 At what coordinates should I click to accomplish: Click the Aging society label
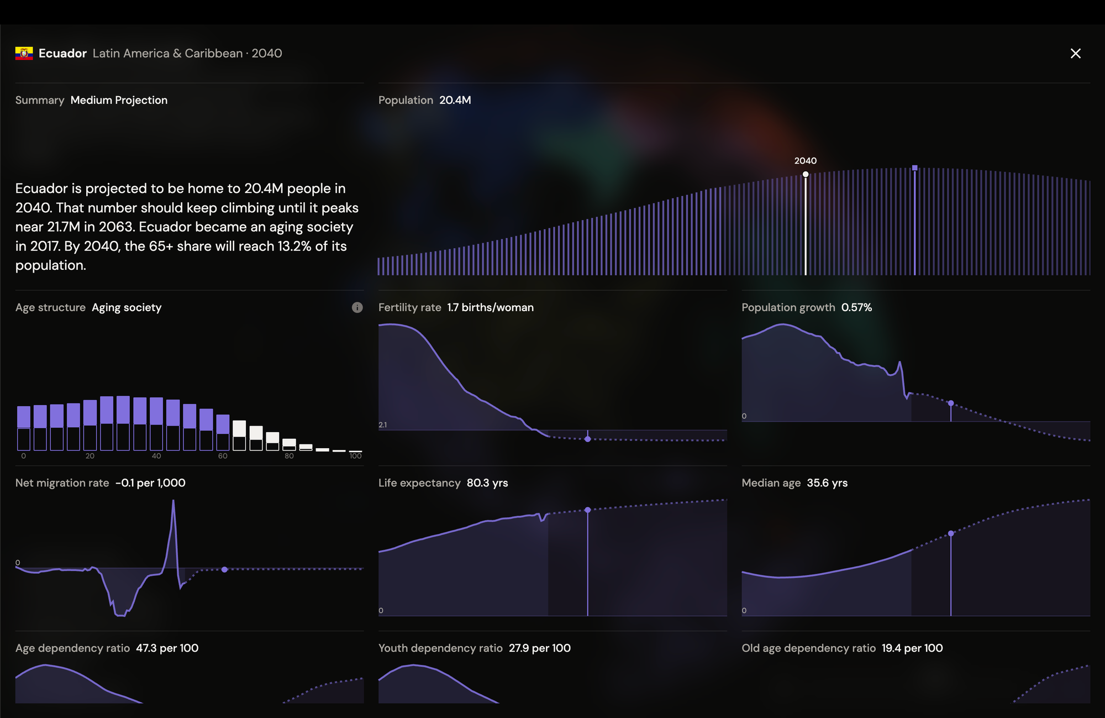(127, 308)
